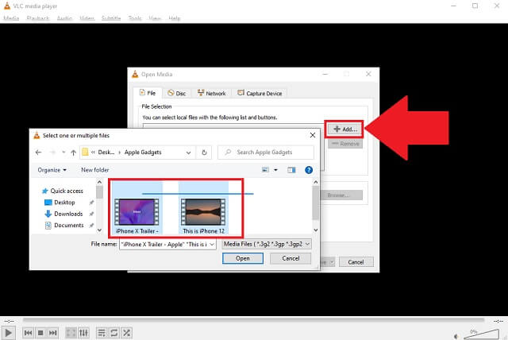
Task: Click the Search Apple Gadgets field
Action: click(266, 153)
